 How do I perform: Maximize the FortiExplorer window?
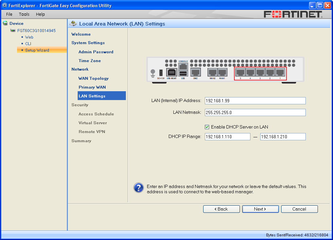pyautogui.click(x=320, y=5)
